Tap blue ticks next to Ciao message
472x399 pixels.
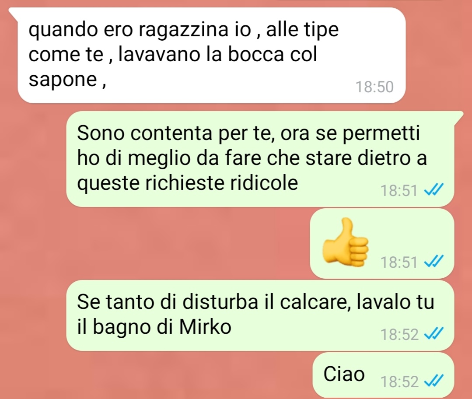click(434, 382)
